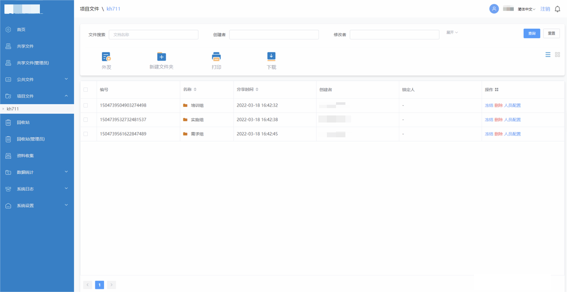The height and width of the screenshot is (292, 567).
Task: Go to the previous page arrow
Action: (x=88, y=285)
